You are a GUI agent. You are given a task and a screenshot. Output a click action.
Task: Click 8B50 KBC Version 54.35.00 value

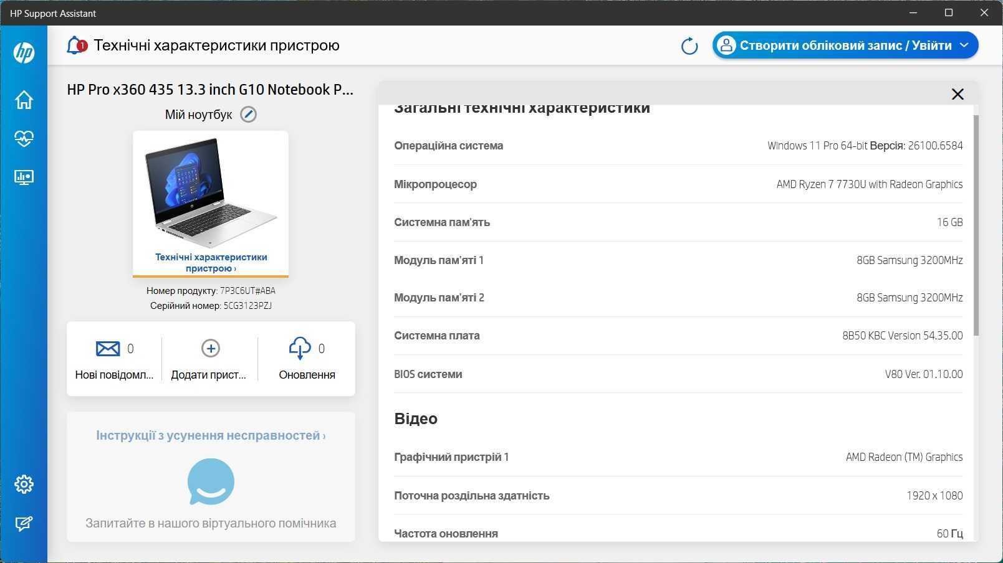(903, 336)
